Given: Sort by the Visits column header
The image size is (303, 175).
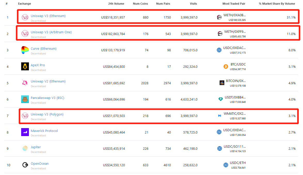Looking at the screenshot, I should click(x=193, y=4).
